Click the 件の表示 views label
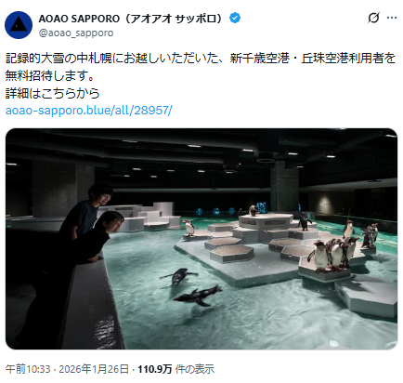Image resolution: width=403 pixels, height=383 pixels. [194, 369]
